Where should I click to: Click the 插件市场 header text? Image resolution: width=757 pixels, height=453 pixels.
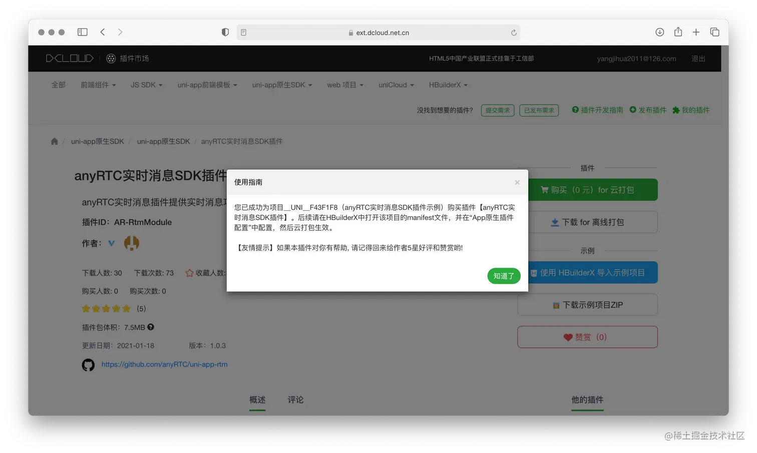pos(134,59)
